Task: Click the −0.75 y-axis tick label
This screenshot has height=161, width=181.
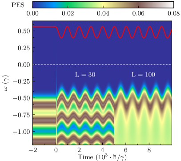Action: pyautogui.click(x=22, y=115)
